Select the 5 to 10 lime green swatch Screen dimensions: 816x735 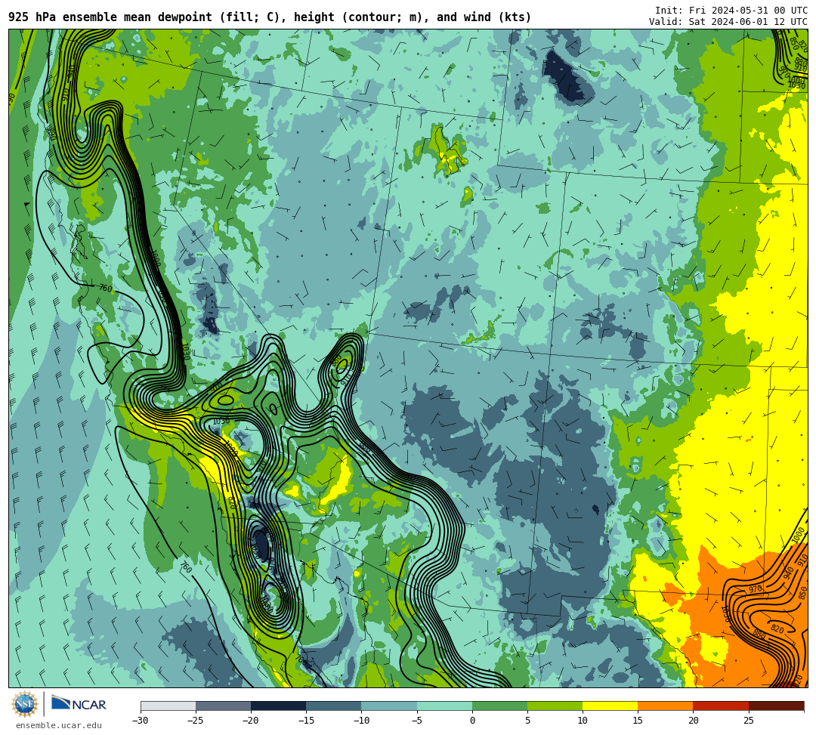555,706
